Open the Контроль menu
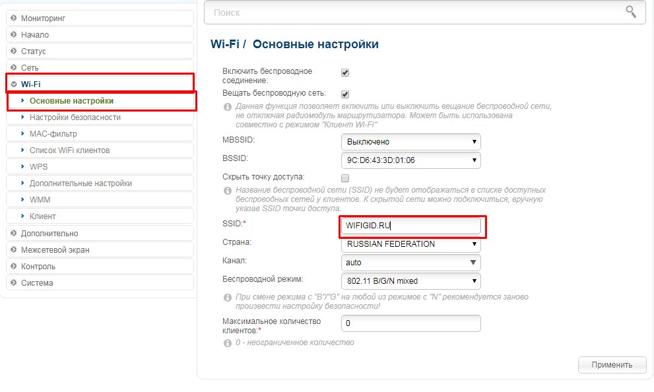The width and height of the screenshot is (654, 392). 100,266
